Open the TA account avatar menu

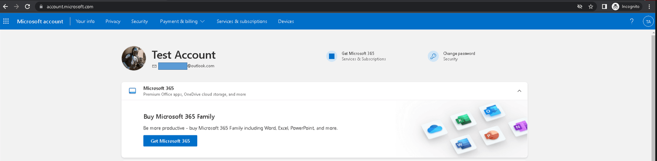[648, 21]
